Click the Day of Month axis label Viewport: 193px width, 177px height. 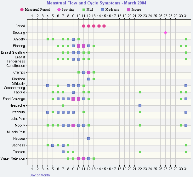tap(40, 175)
